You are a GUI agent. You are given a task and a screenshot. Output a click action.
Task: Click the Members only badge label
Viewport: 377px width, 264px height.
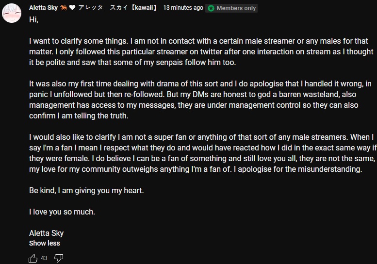click(x=236, y=8)
